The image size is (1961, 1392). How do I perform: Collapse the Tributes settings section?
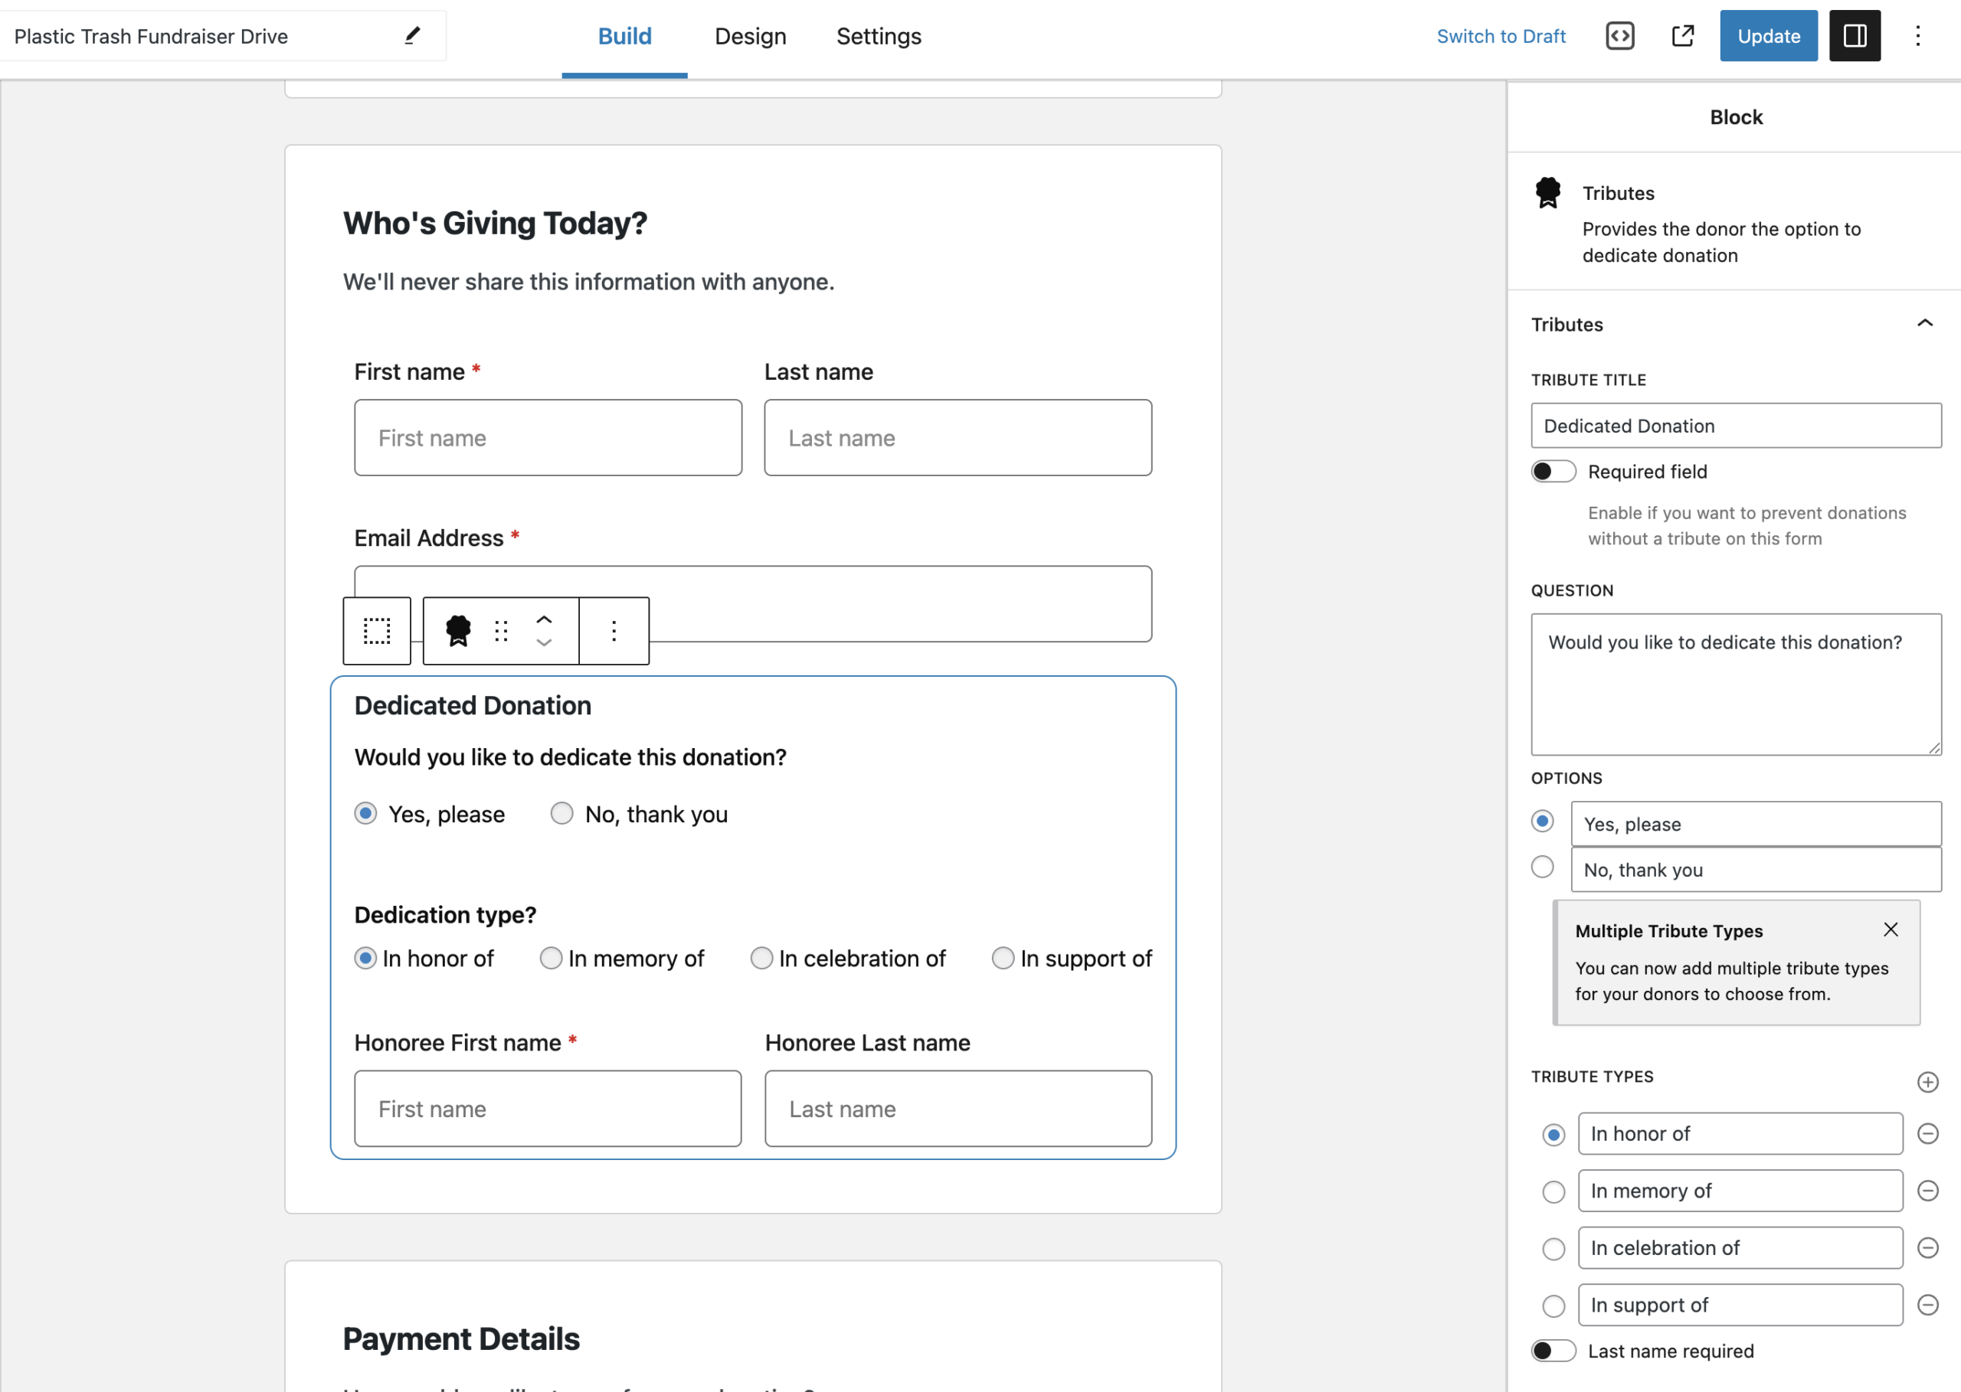(1925, 323)
